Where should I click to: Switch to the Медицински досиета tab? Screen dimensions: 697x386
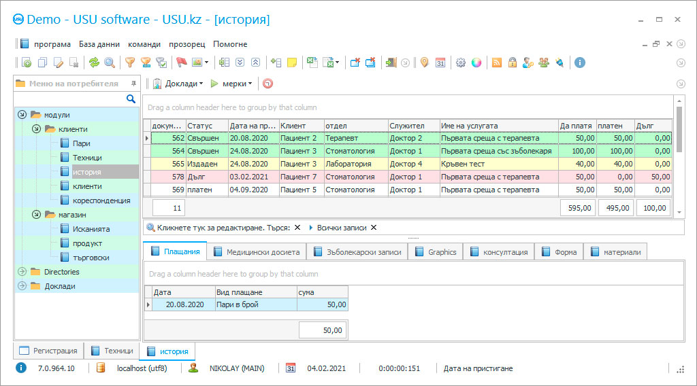coord(256,252)
